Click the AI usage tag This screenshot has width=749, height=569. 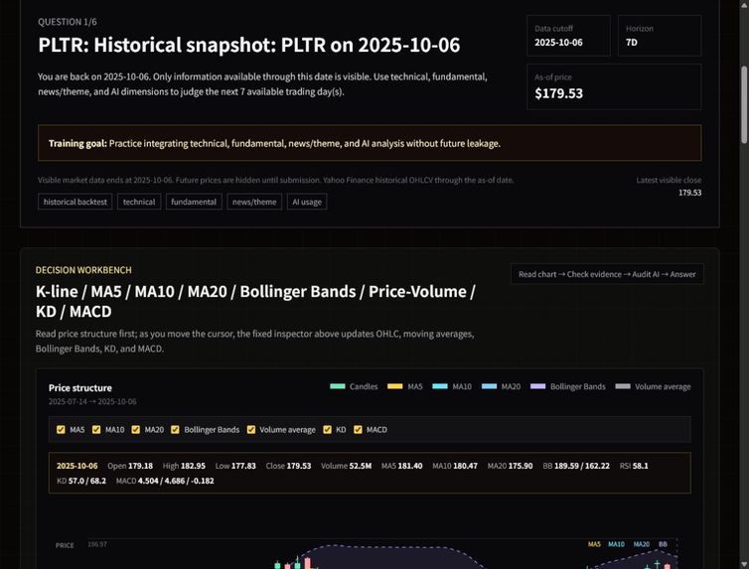pos(307,202)
